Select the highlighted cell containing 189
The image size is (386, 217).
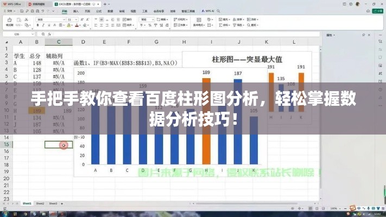click(x=37, y=110)
